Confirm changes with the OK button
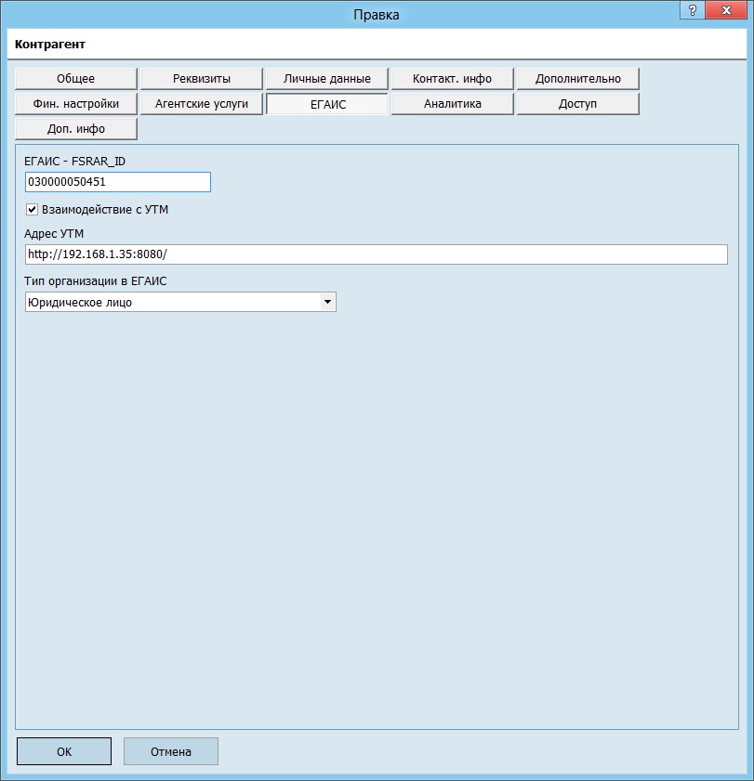Viewport: 754px width, 781px height. coord(64,751)
